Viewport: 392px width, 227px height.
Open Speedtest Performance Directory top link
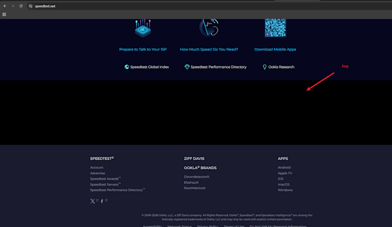[218, 67]
